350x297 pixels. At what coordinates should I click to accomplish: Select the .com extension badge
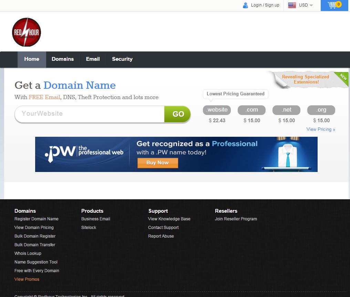(x=251, y=110)
